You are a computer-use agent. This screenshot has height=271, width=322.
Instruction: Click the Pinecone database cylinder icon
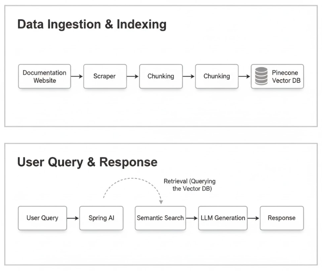pos(261,76)
